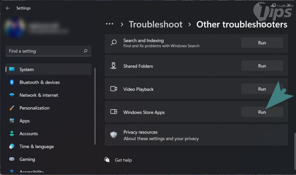Click the Accessibility figure icon

pos(12,171)
